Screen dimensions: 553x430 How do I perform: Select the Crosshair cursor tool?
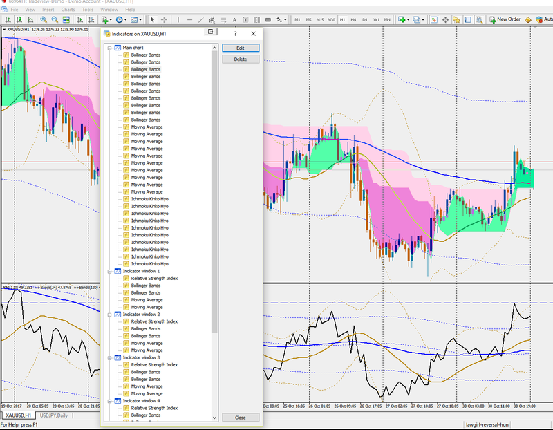(x=164, y=20)
